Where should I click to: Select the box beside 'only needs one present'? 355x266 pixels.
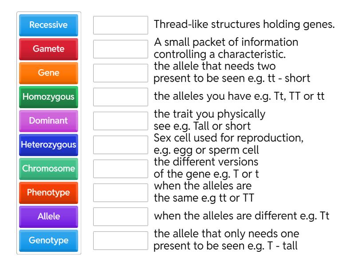(121, 241)
